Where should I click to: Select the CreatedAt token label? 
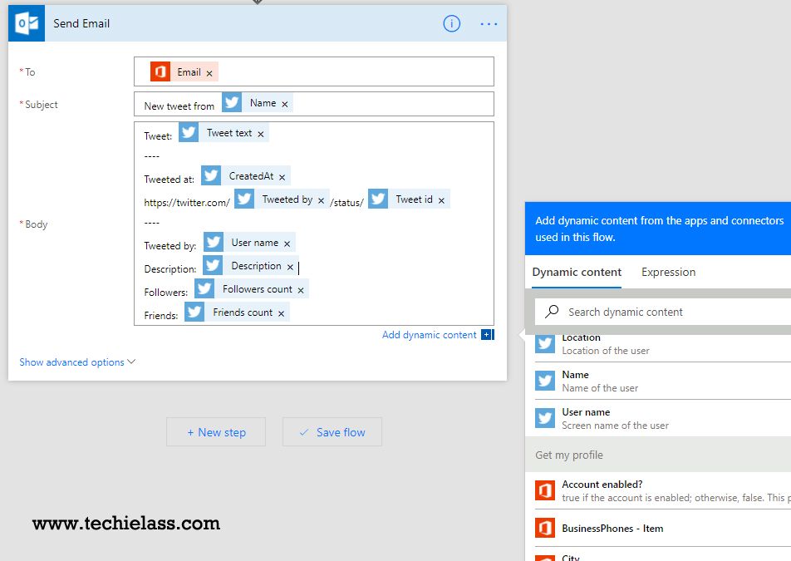251,175
